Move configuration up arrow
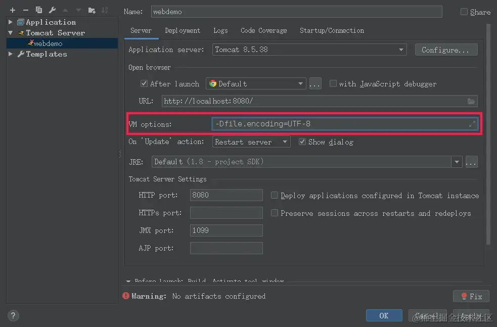 tap(65, 11)
